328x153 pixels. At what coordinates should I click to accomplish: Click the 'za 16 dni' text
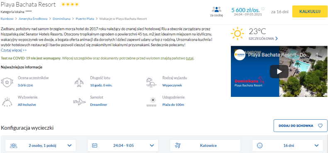tap(280, 12)
